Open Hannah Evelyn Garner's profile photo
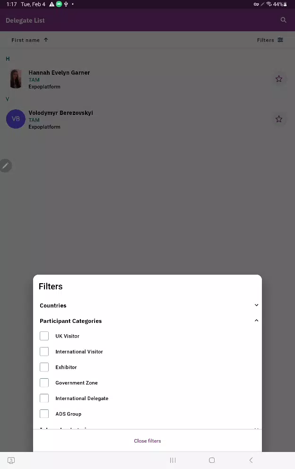 pos(16,78)
